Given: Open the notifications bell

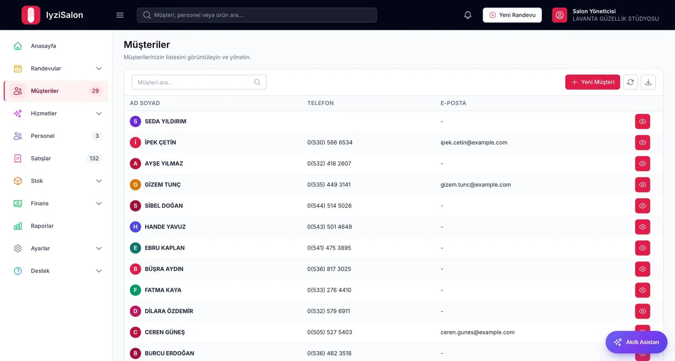Looking at the screenshot, I should point(467,15).
